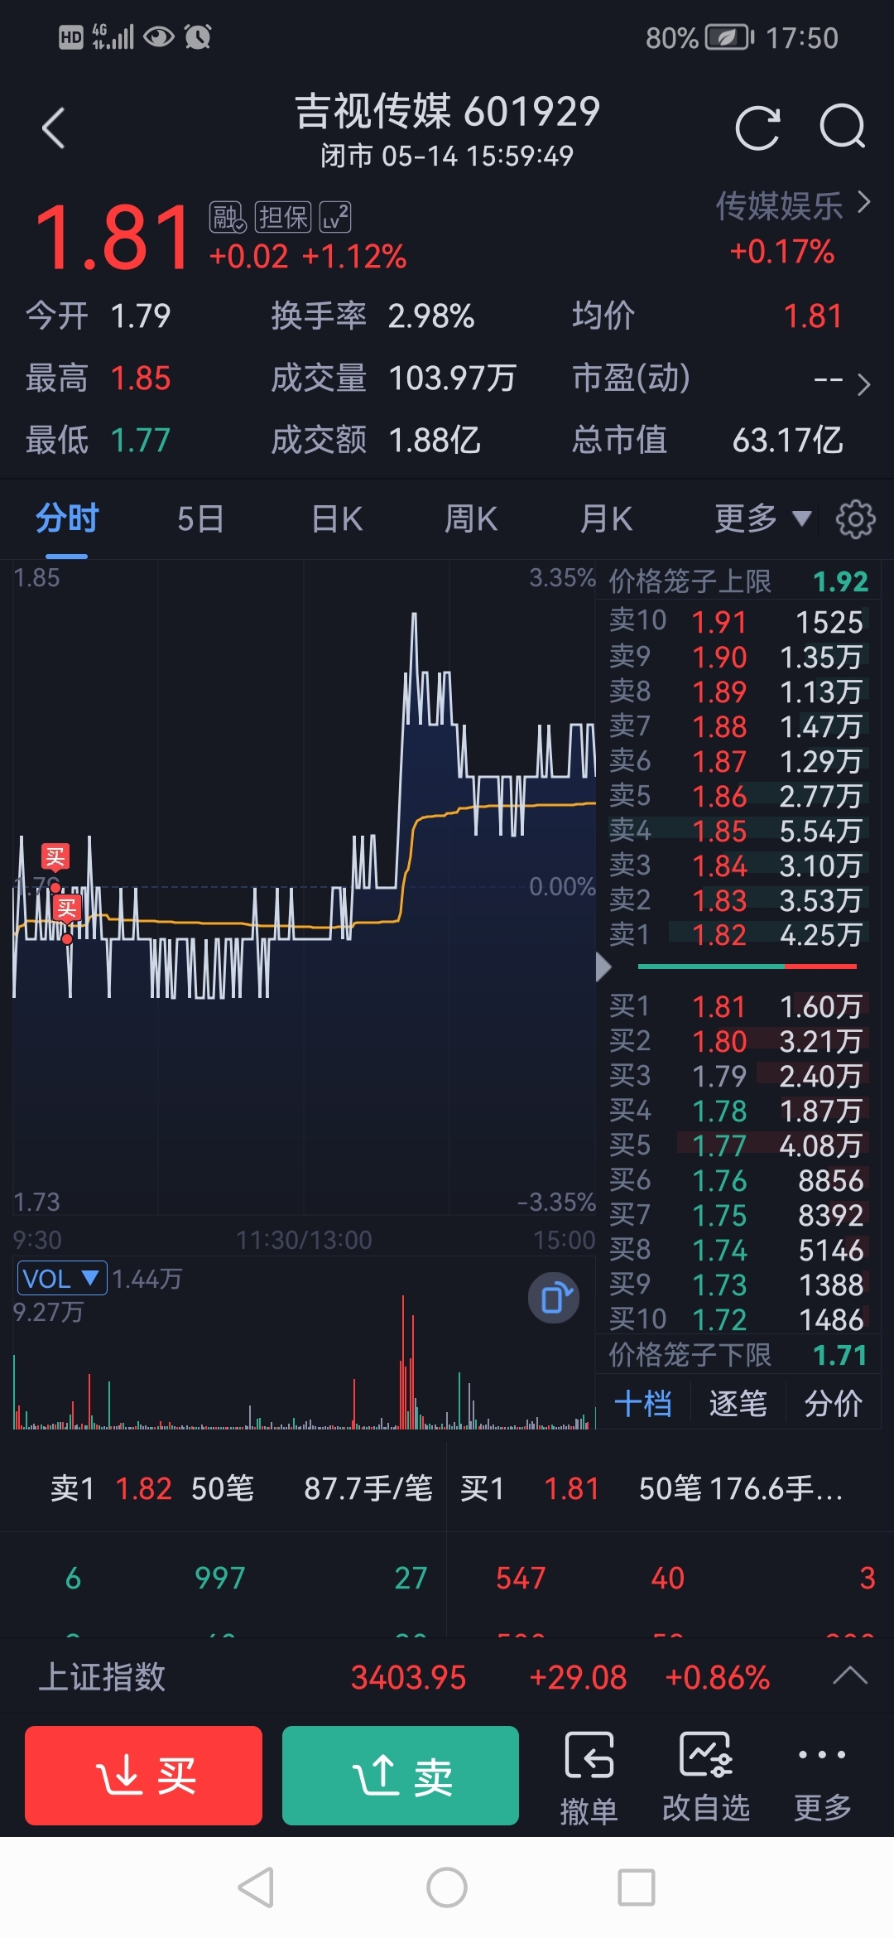The image size is (894, 1938).
Task: Tap Android back navigation button
Action: click(256, 1887)
